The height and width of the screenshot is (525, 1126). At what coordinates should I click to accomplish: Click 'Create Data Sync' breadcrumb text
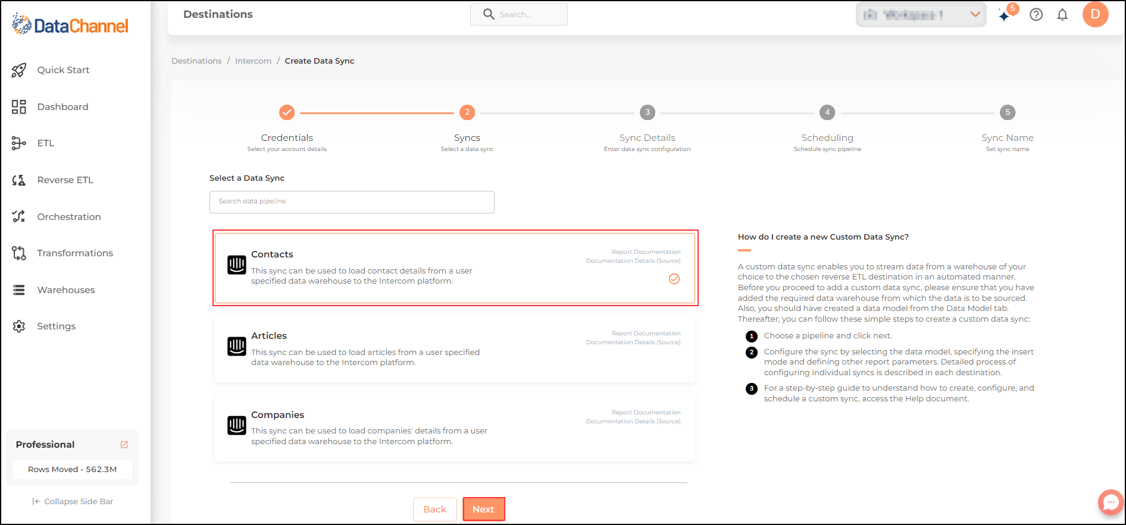point(320,61)
